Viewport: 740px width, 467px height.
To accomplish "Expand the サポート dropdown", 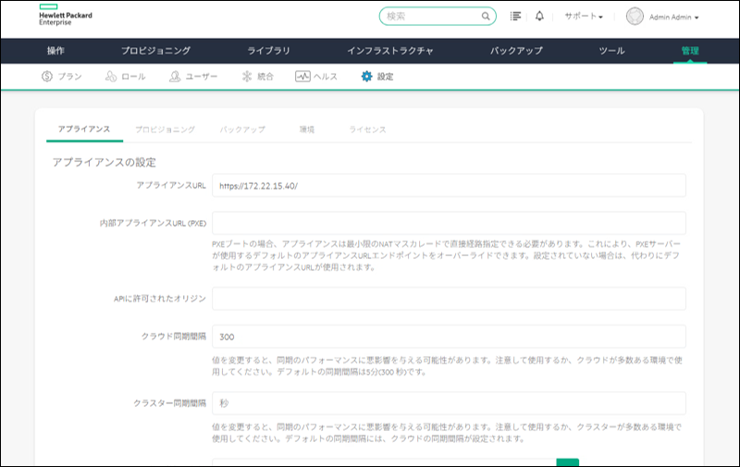I will tap(583, 17).
